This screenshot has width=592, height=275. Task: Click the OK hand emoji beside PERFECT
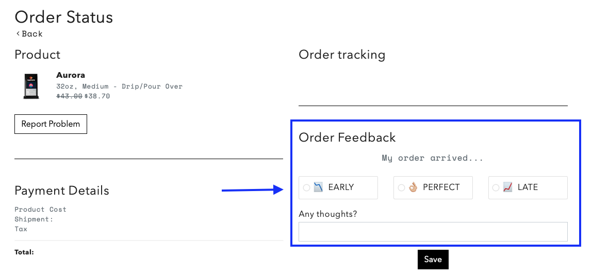pyautogui.click(x=413, y=187)
